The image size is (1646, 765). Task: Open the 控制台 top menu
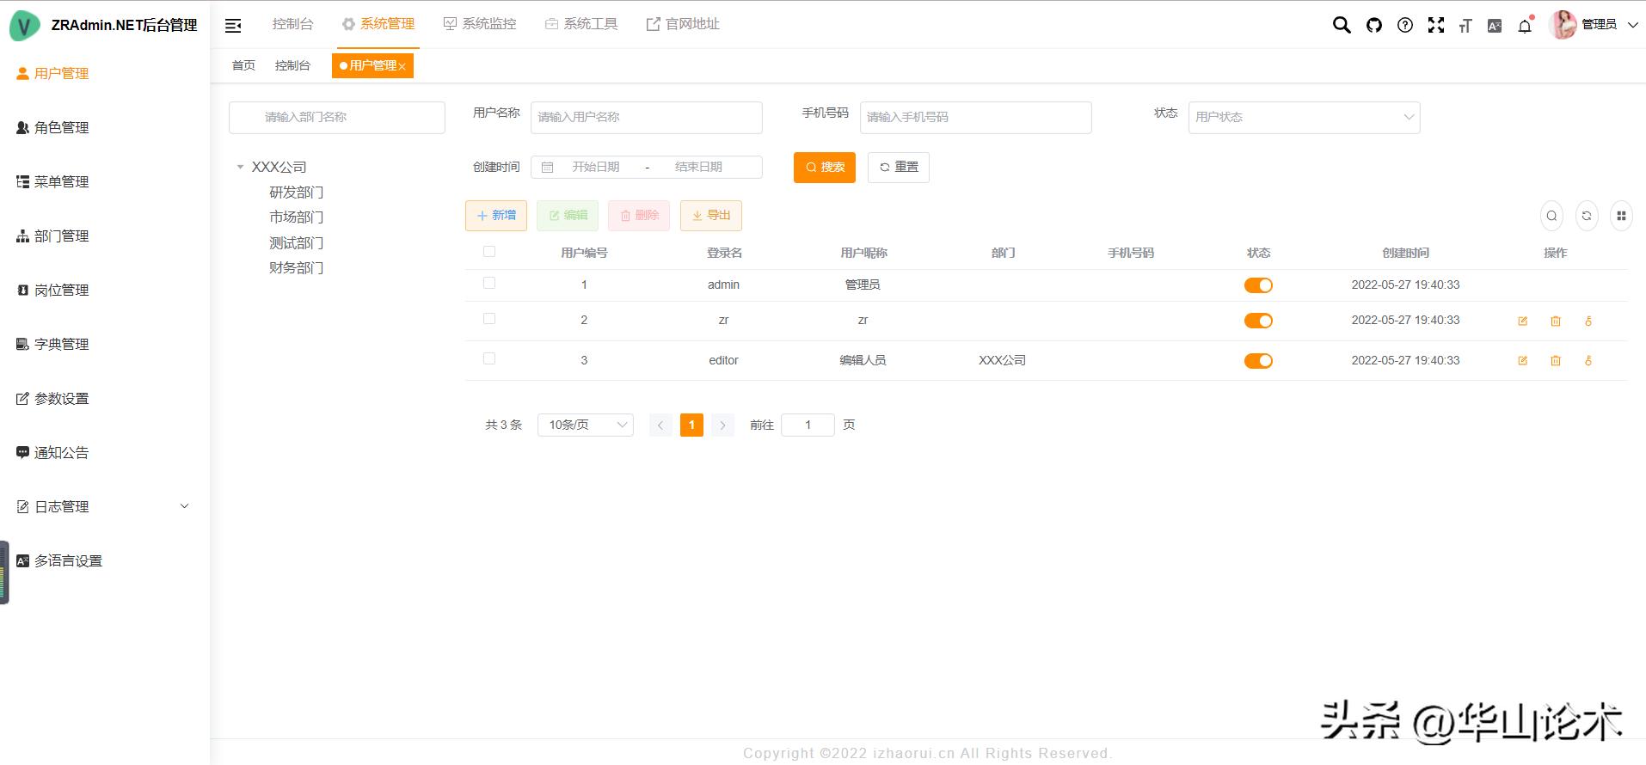[292, 24]
